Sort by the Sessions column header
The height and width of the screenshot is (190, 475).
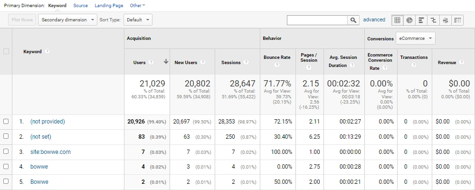pos(231,62)
